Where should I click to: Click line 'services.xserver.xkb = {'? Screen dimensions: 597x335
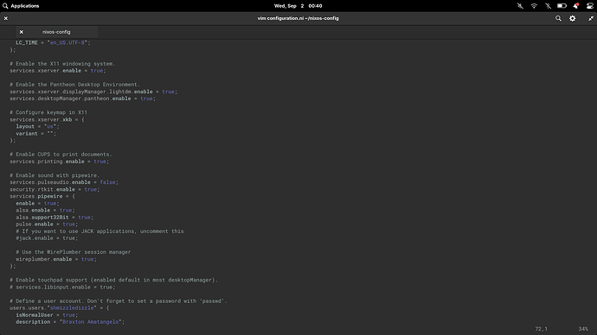click(x=47, y=119)
